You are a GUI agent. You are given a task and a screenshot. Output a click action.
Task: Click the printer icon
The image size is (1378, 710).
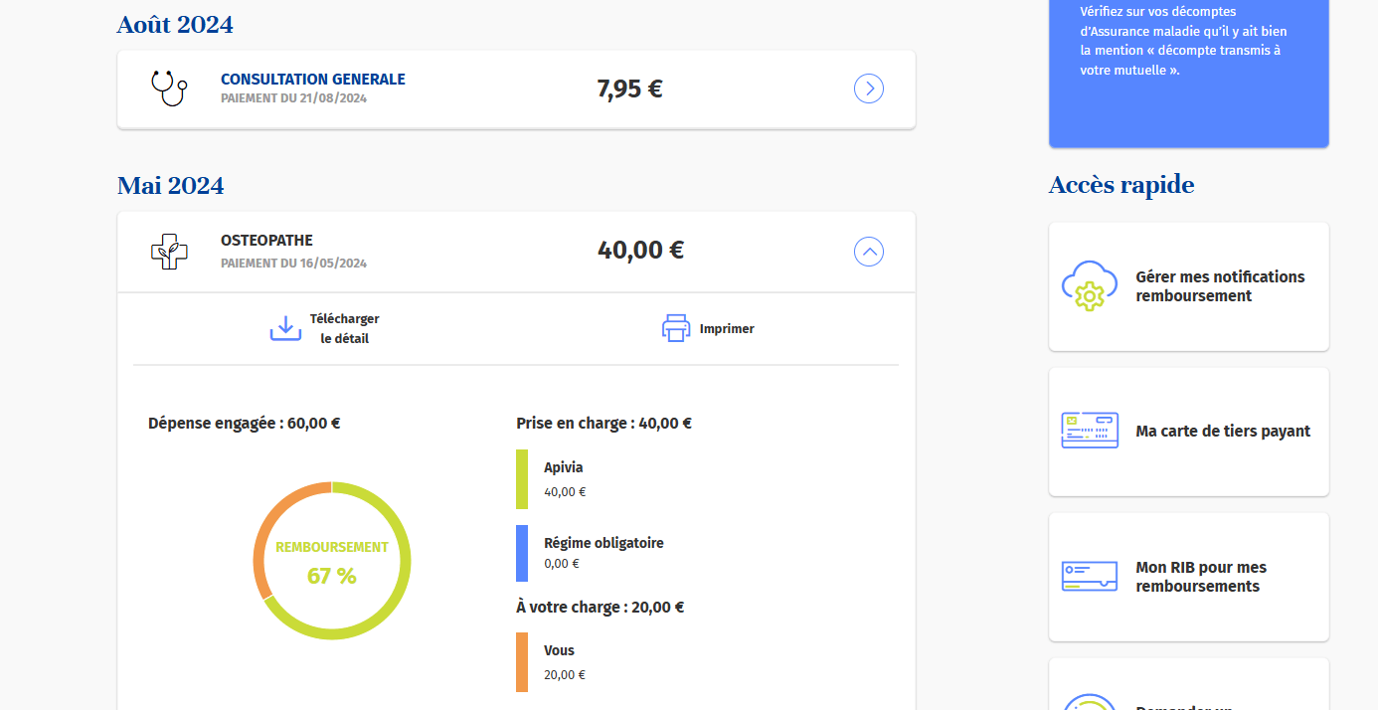(676, 328)
